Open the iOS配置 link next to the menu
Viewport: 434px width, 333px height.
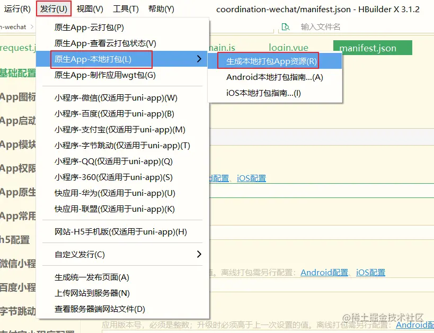pyautogui.click(x=251, y=178)
